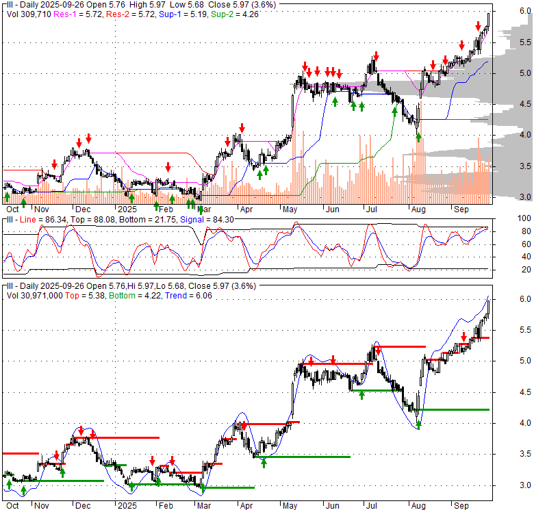Click 'High 5.97' in the top chart title
The width and height of the screenshot is (534, 510).
147,5
